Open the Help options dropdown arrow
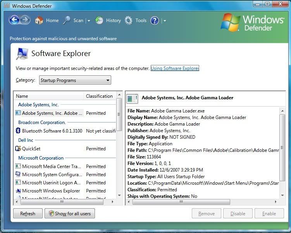This screenshot has height=233, width=291. [x=165, y=21]
